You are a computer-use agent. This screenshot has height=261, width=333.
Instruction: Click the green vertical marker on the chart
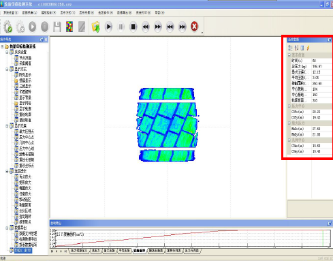[323, 238]
